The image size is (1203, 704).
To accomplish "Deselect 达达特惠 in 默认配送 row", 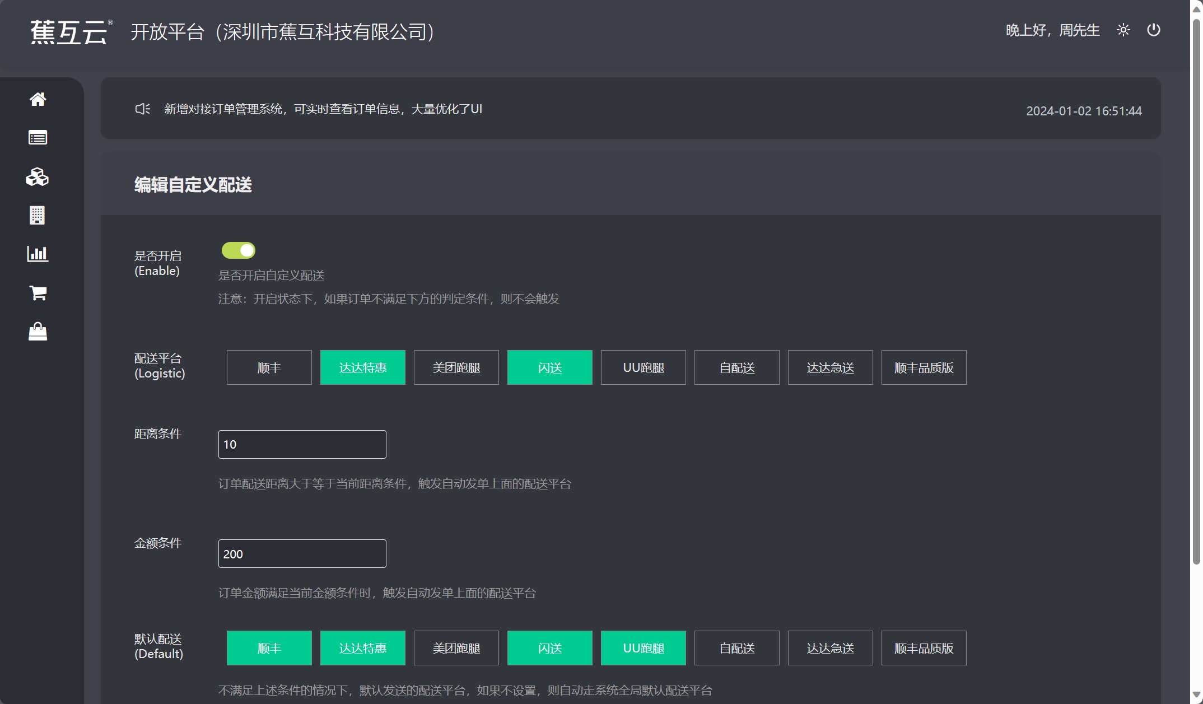I will (x=363, y=648).
